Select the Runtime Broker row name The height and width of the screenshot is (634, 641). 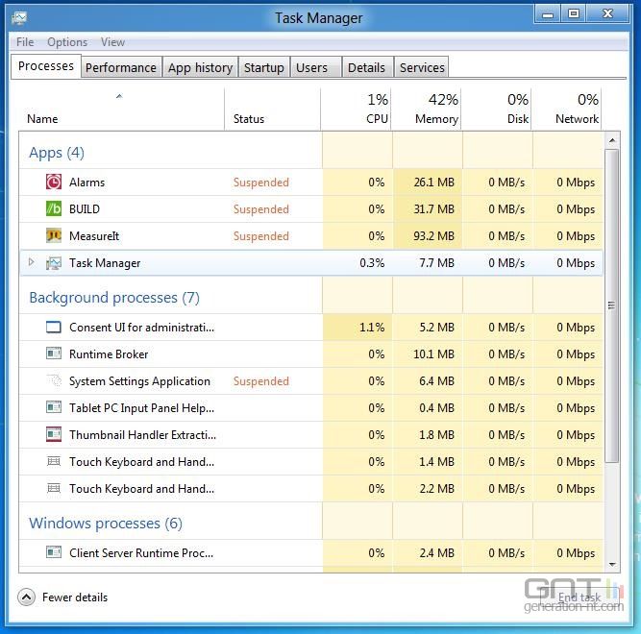point(109,354)
